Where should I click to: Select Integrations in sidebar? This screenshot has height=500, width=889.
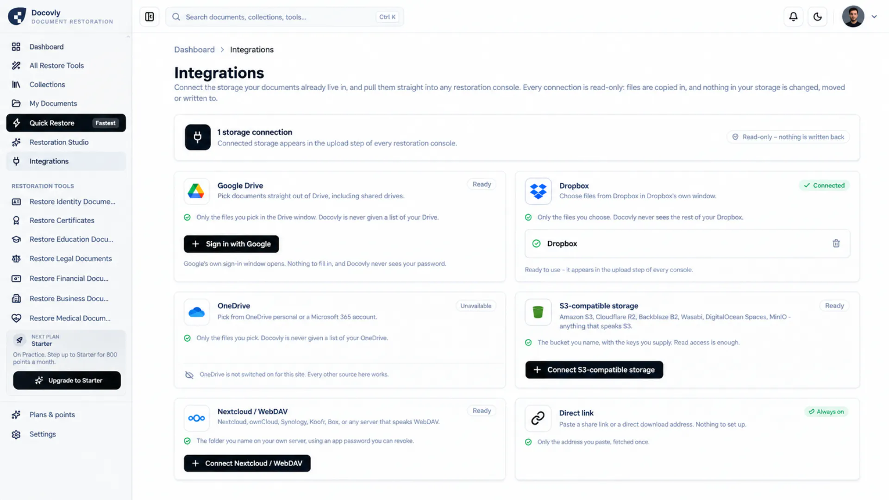[66, 162]
